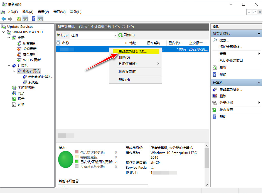Click 帮助 in the 所有计算机 actions section
The image size is (263, 194).
(223, 74)
